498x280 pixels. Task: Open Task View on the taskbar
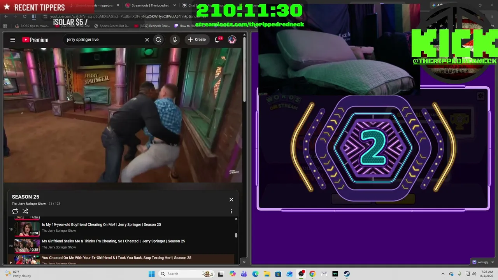221,274
